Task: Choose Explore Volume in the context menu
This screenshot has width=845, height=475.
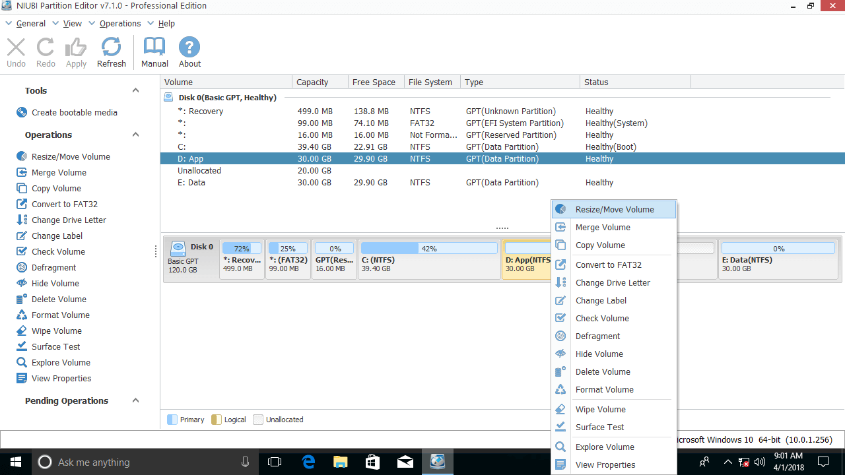Action: (614, 447)
